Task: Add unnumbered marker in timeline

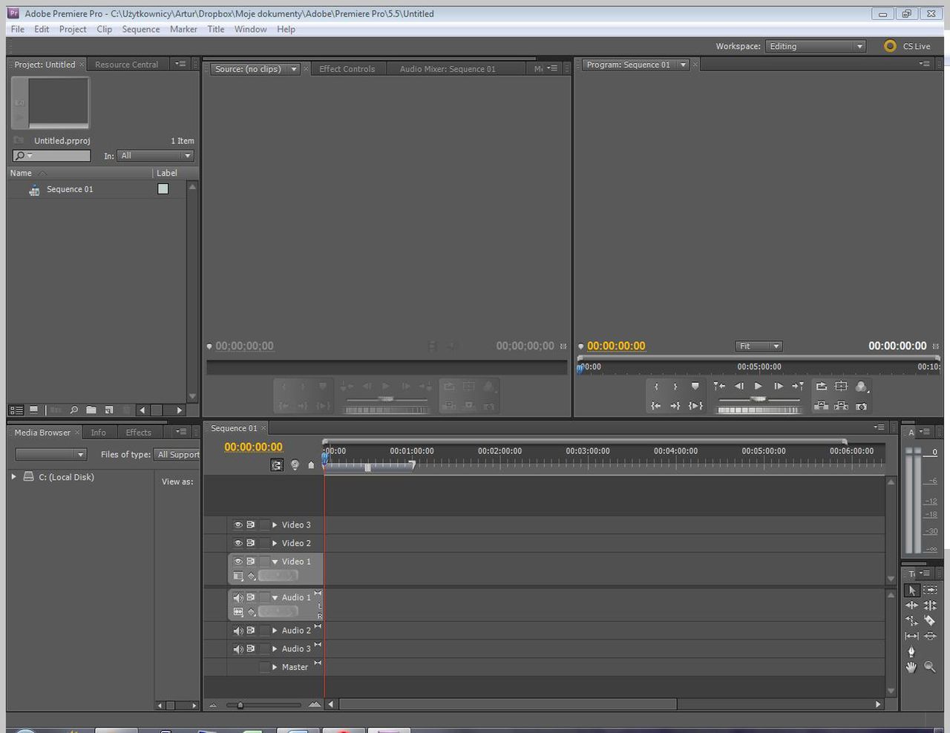Action: pos(312,465)
